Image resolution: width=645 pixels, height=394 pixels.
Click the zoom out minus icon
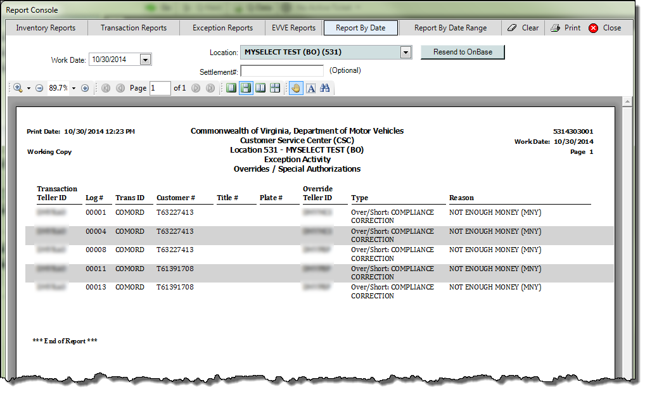pos(39,88)
